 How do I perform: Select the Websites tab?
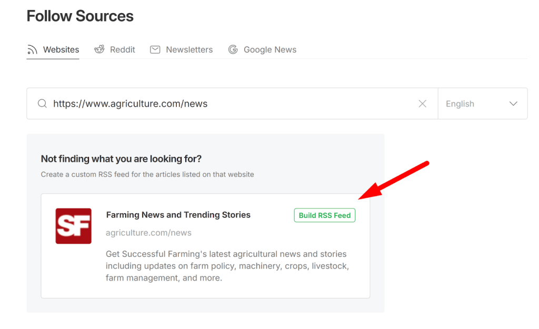(x=53, y=49)
